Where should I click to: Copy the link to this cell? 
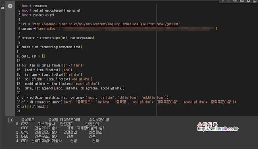click(235, 1)
